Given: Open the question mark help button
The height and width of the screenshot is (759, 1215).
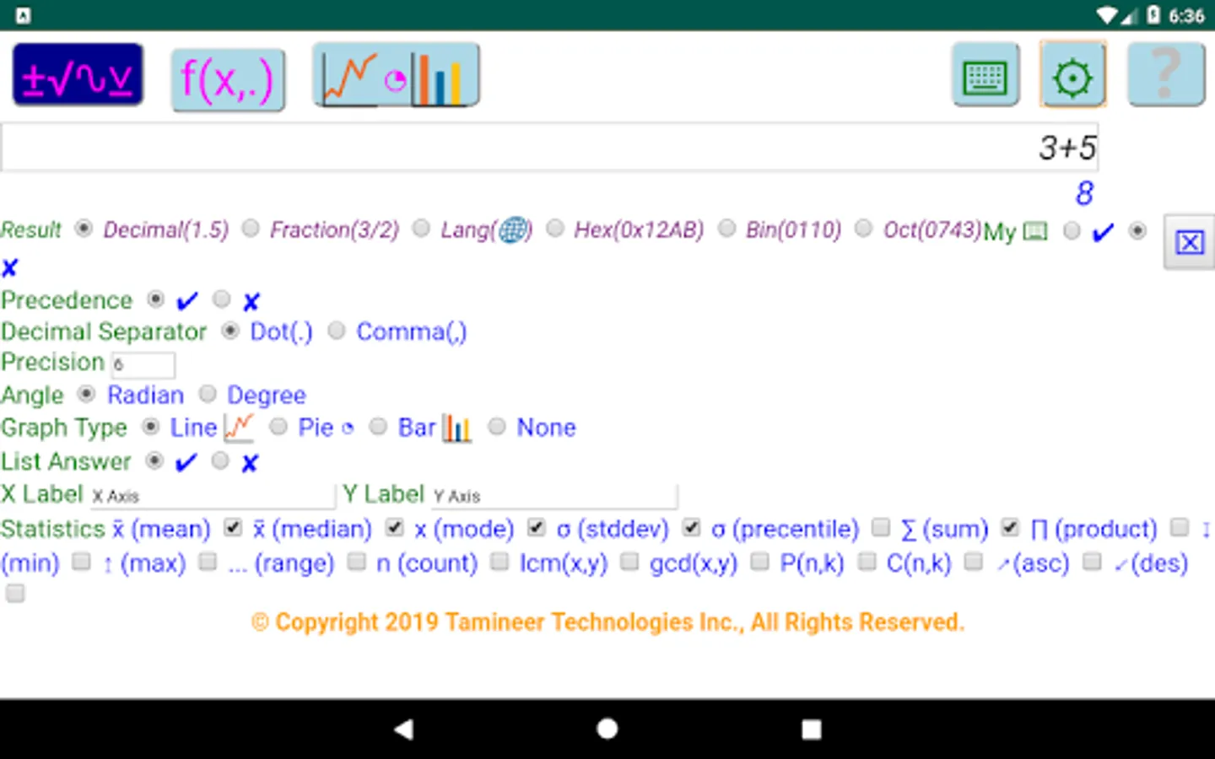Looking at the screenshot, I should click(1166, 75).
